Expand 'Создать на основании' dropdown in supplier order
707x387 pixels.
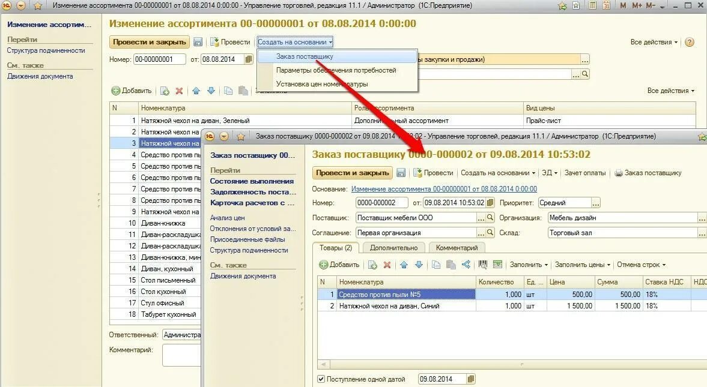[498, 173]
